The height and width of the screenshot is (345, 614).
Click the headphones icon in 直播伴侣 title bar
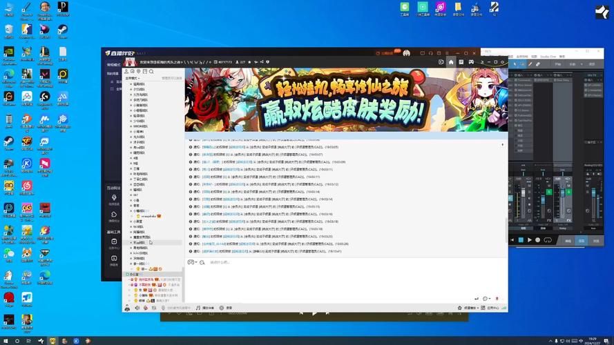coord(431,53)
